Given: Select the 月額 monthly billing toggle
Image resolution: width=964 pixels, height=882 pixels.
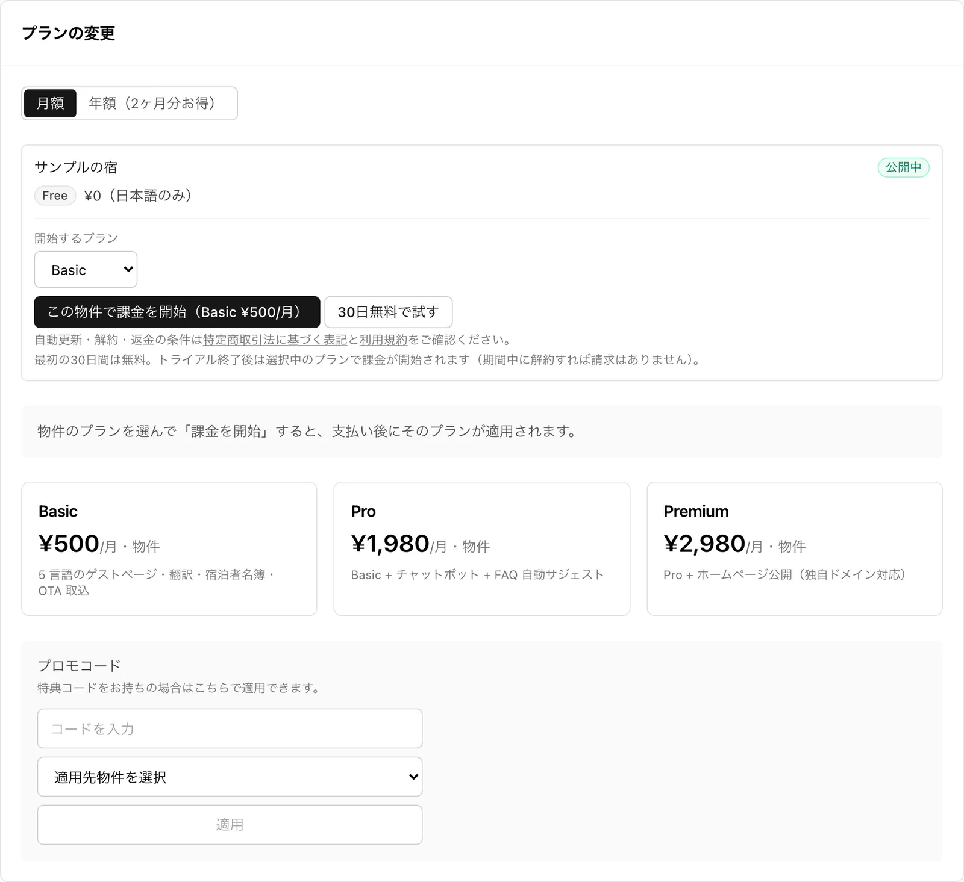Looking at the screenshot, I should pos(50,103).
